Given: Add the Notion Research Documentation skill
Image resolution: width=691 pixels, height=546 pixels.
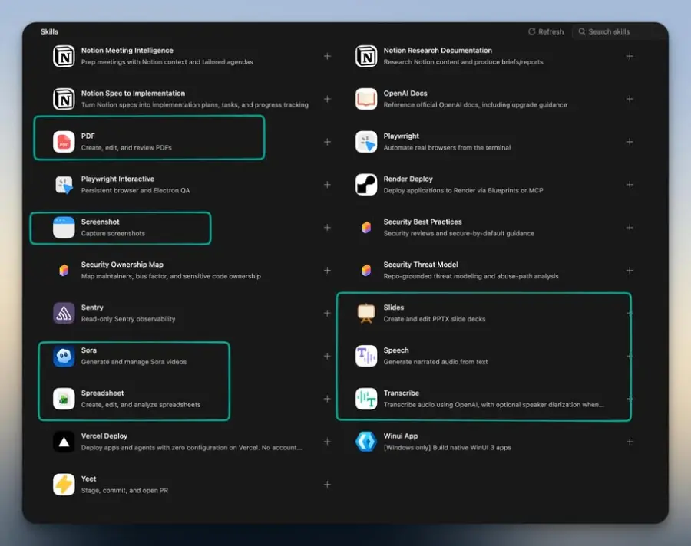Looking at the screenshot, I should (x=630, y=56).
